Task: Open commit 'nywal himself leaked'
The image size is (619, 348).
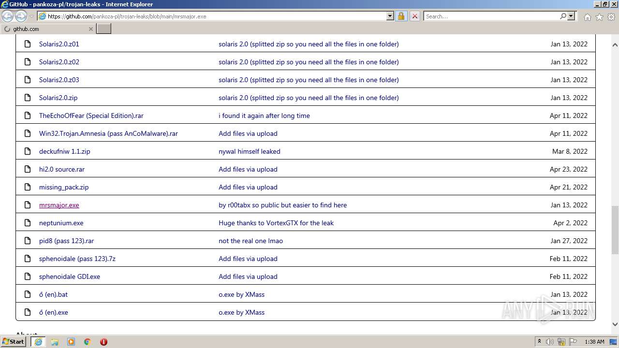Action: [250, 151]
